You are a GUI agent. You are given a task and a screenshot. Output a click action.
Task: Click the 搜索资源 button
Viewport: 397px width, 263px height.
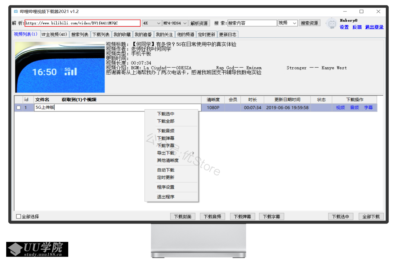[x=310, y=23]
